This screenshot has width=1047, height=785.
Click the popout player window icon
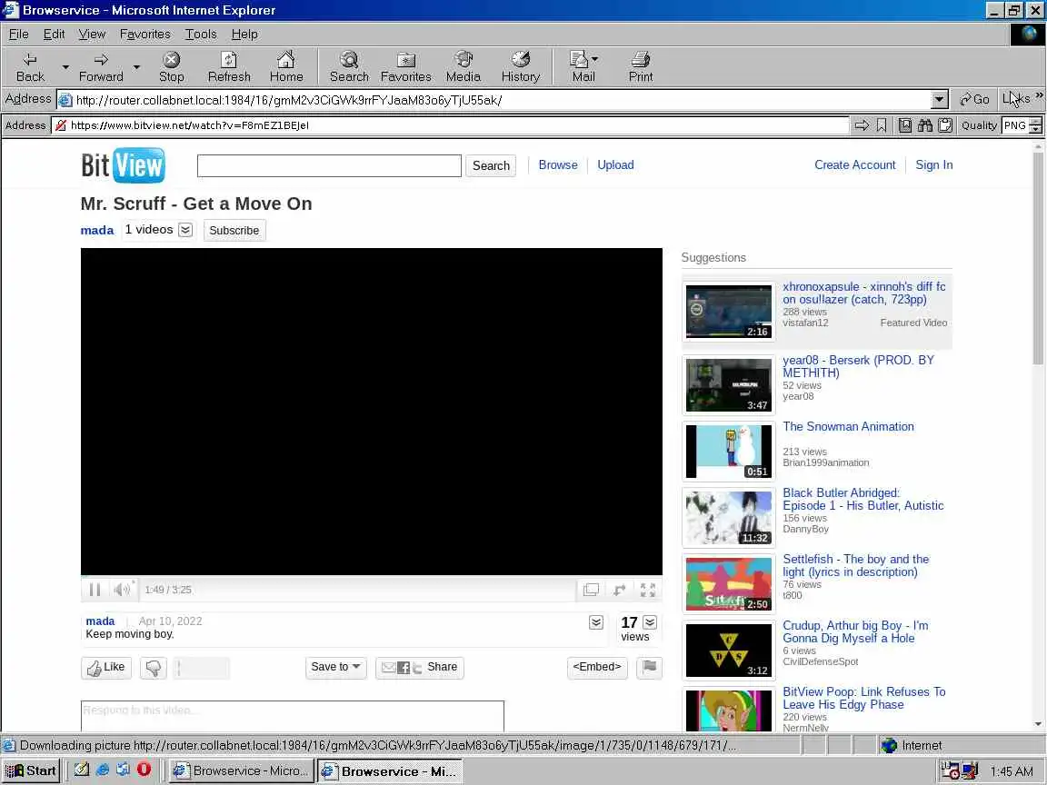591,590
